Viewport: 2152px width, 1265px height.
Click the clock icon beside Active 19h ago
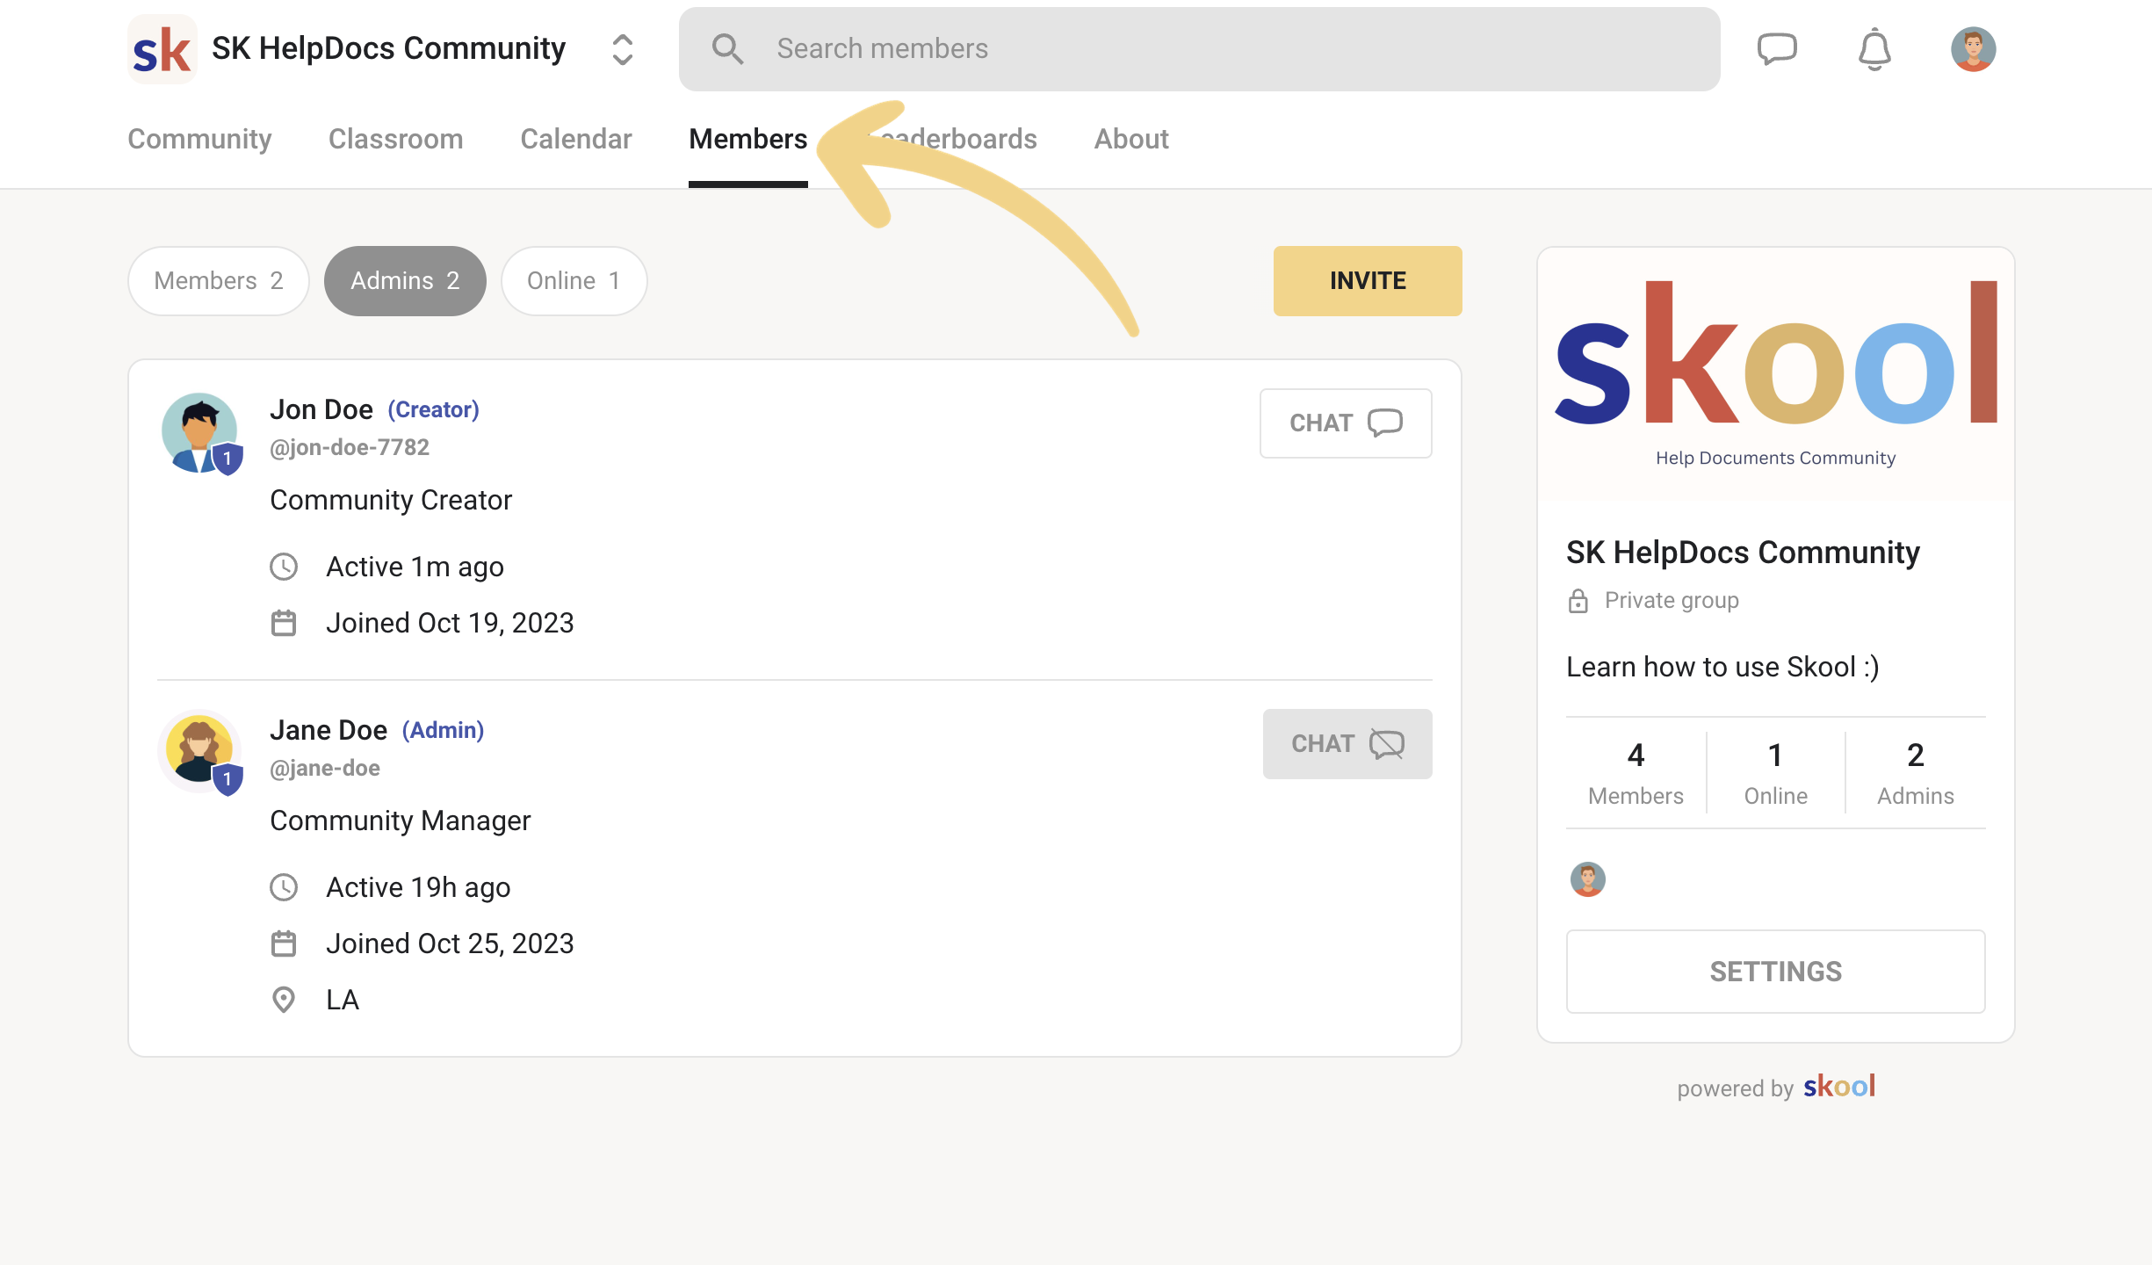284,887
